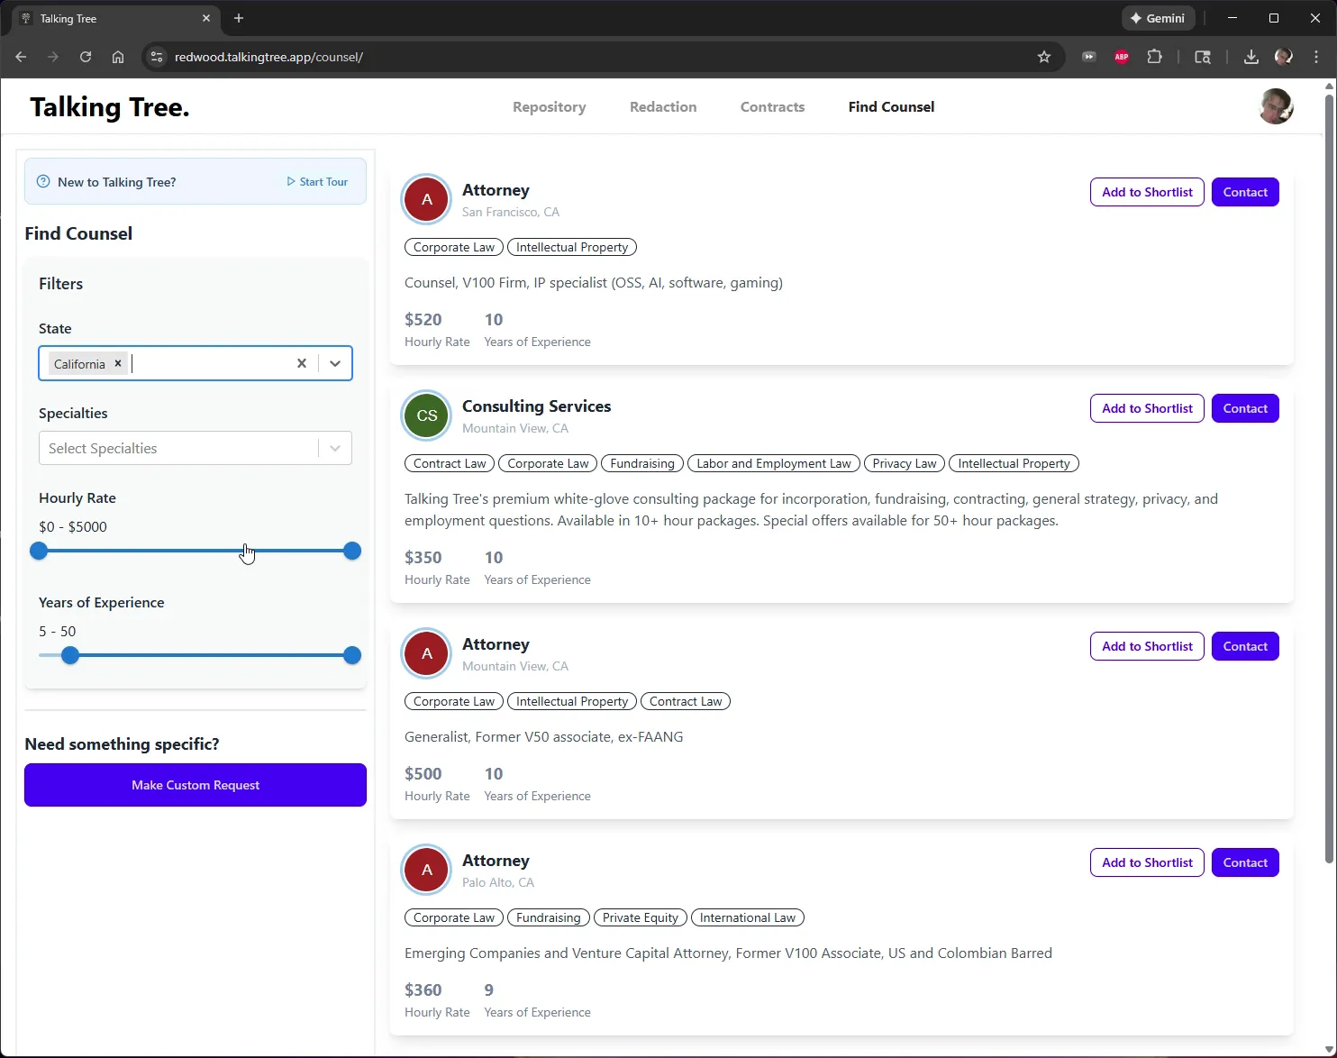Click the Years of Experience maximum handle
Screen dimensions: 1337x1058
pos(352,655)
